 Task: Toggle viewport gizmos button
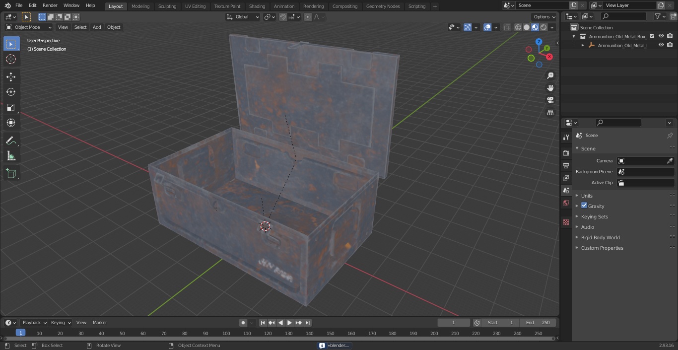(467, 27)
